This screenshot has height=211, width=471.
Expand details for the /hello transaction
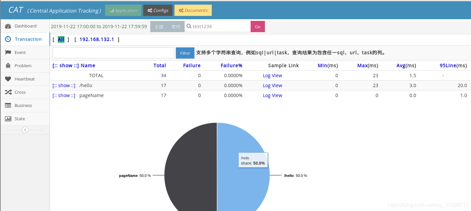point(64,85)
